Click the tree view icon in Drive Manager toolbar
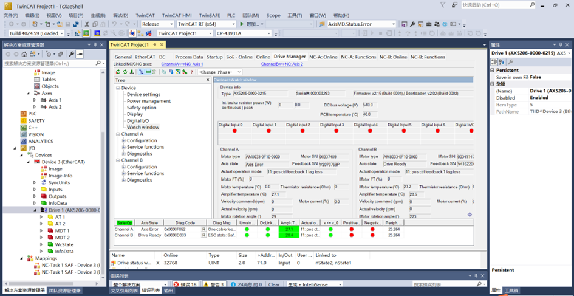The width and height of the screenshot is (574, 296). coord(142,72)
